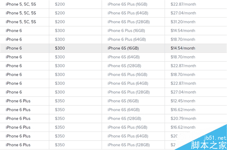Click iPhone 5, 5C, 5S in $22.87/month row
The image size is (227, 150).
pos(21,4)
